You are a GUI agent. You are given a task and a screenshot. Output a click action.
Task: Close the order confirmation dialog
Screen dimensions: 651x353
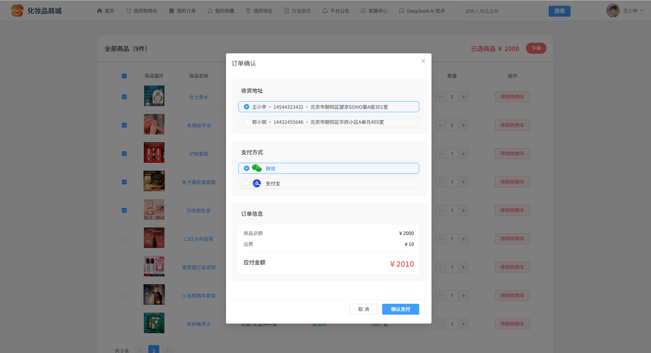pyautogui.click(x=423, y=61)
